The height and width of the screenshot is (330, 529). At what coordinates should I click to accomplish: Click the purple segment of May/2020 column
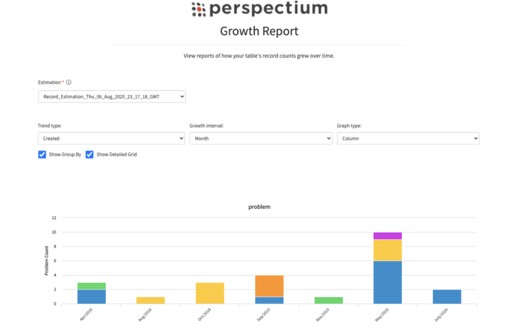point(387,236)
